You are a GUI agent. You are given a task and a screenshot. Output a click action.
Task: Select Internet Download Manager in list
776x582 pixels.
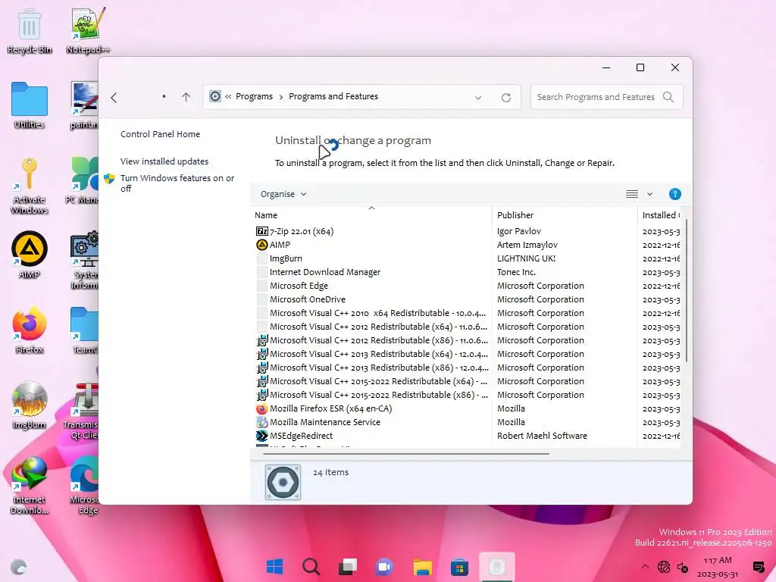pyautogui.click(x=468, y=272)
